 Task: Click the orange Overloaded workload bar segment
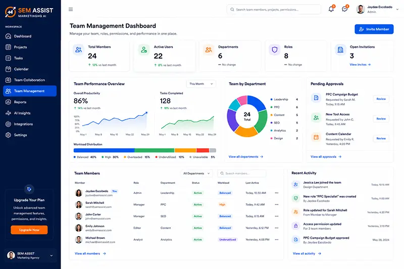[185, 150]
